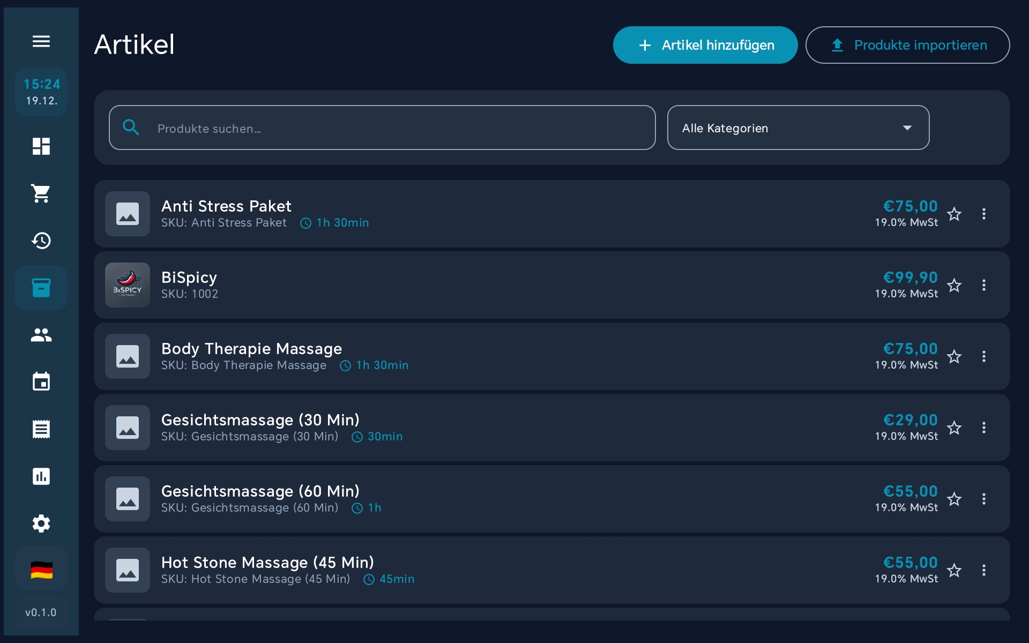Screen dimensions: 1029x643
Task: Go to the dashboard view
Action: click(x=41, y=146)
